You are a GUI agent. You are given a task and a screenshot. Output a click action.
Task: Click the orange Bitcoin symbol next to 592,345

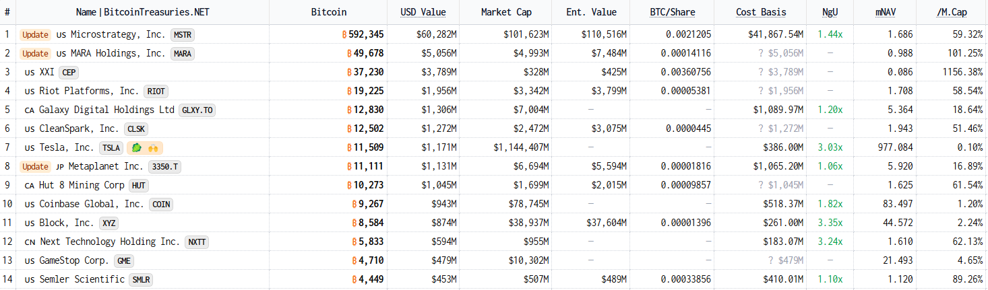click(346, 34)
